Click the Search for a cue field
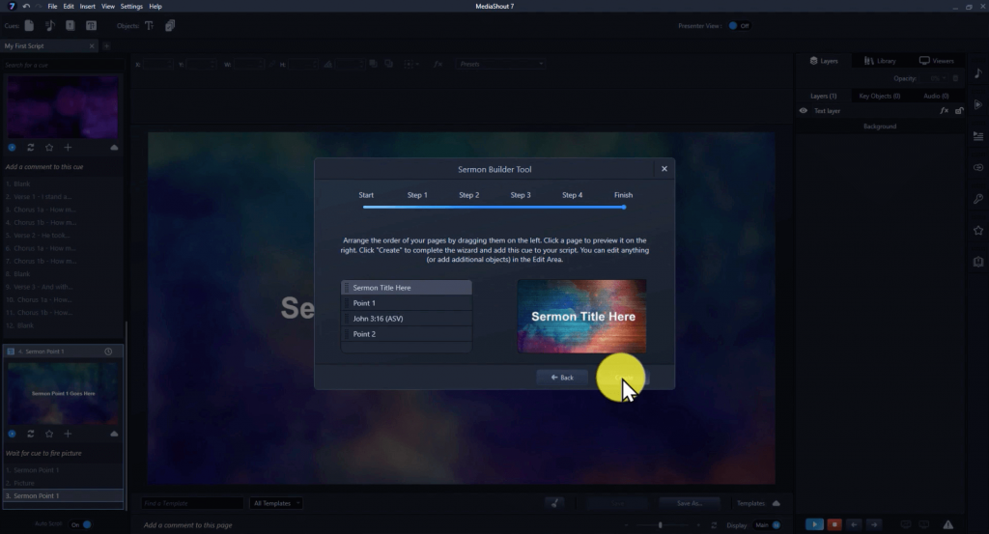Viewport: 989px width, 534px height. point(62,65)
